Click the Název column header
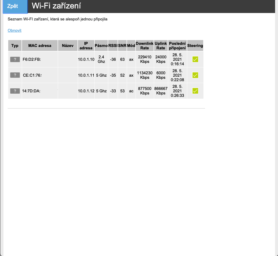 pos(68,46)
